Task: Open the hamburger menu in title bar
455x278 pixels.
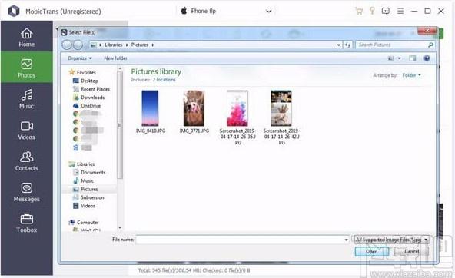Action: (x=400, y=11)
